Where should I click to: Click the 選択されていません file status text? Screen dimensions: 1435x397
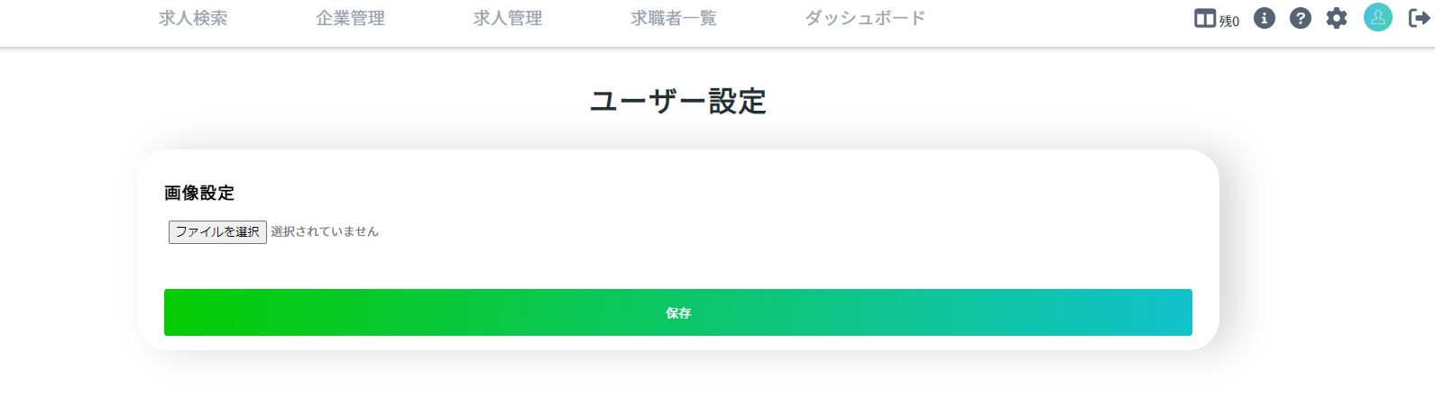coord(325,231)
